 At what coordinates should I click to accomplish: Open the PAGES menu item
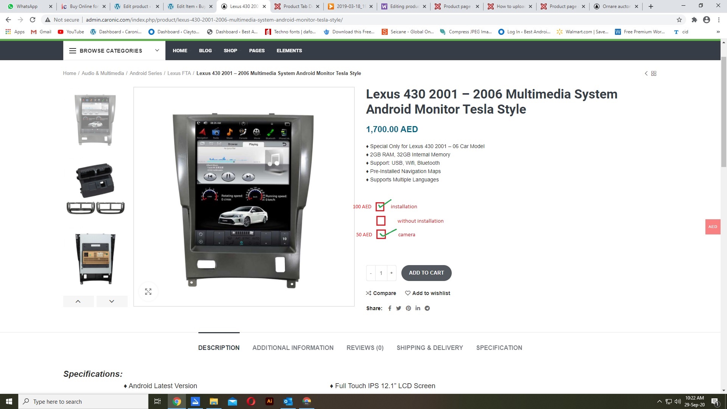point(257,51)
